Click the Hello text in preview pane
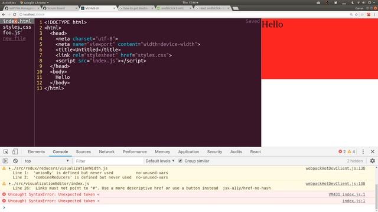The width and height of the screenshot is (378, 212). (272, 24)
